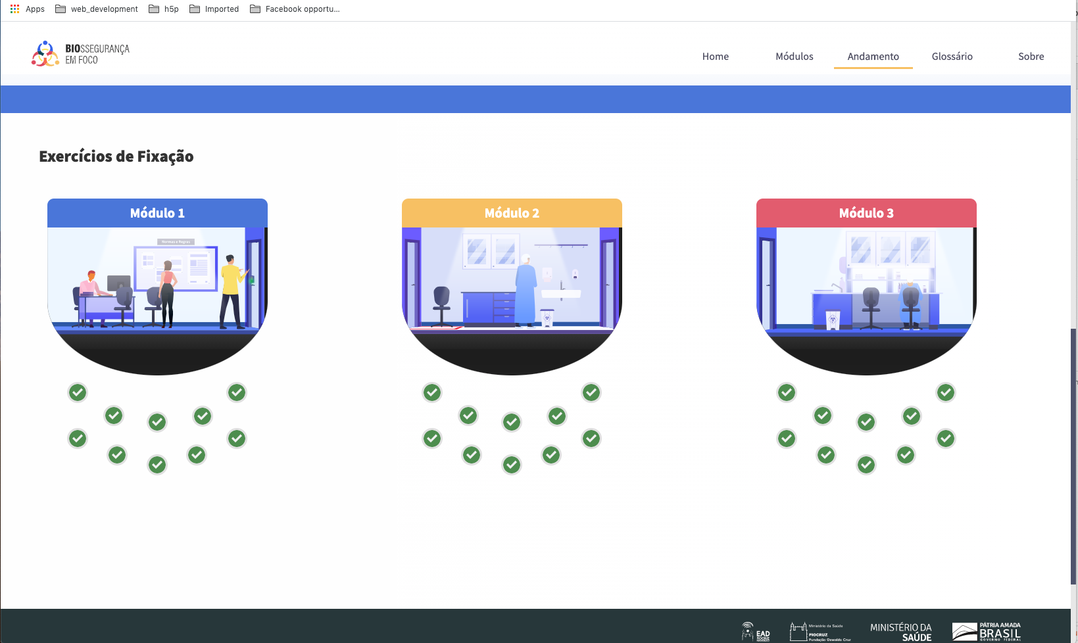Open the Glossário menu item
Image resolution: width=1078 pixels, height=643 pixels.
coord(952,57)
